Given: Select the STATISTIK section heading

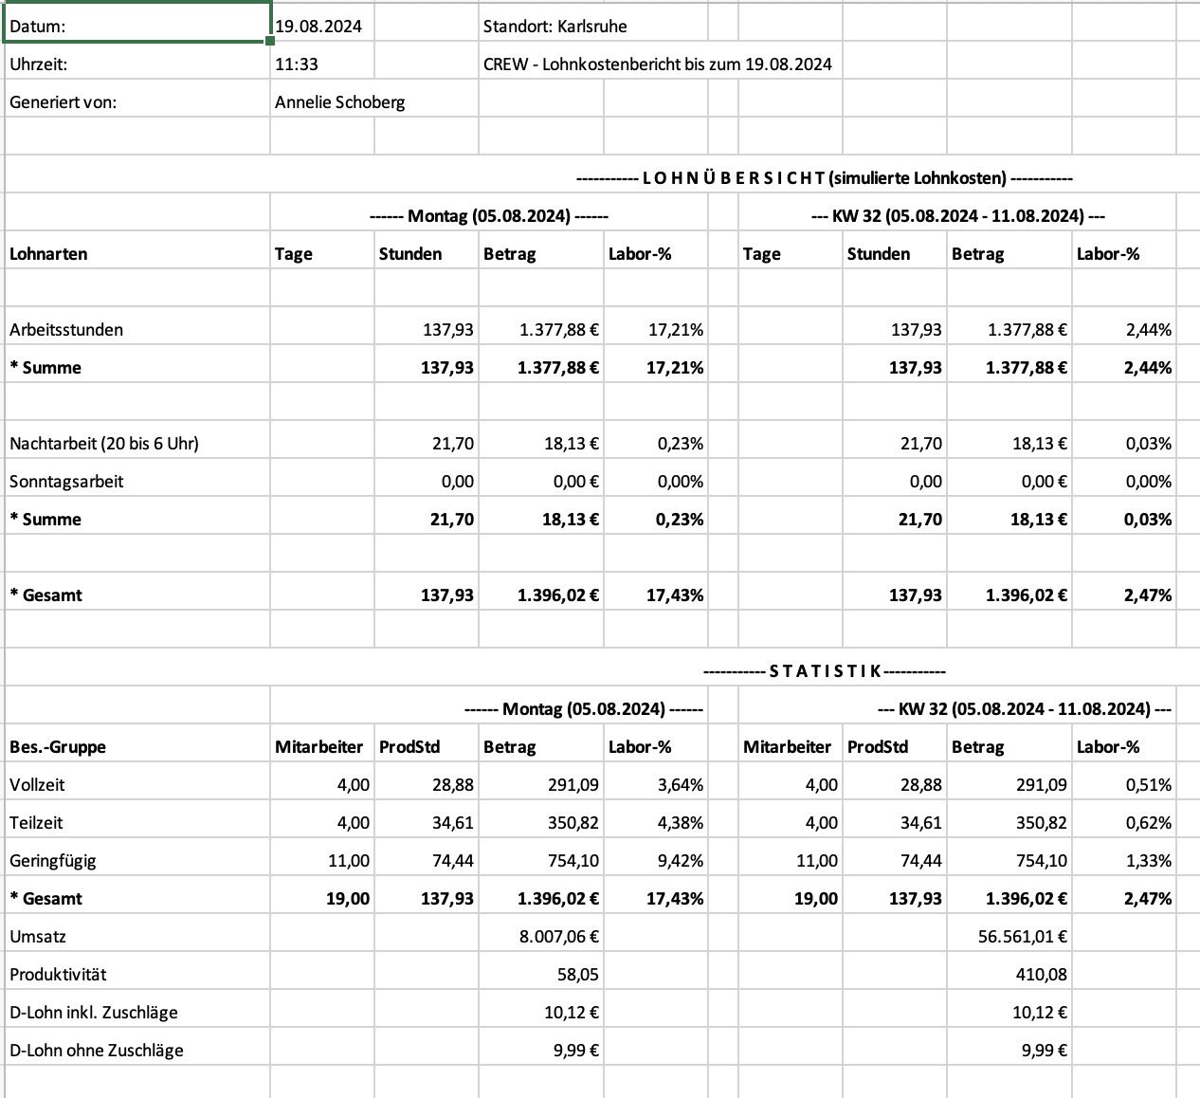Looking at the screenshot, I should [x=825, y=670].
